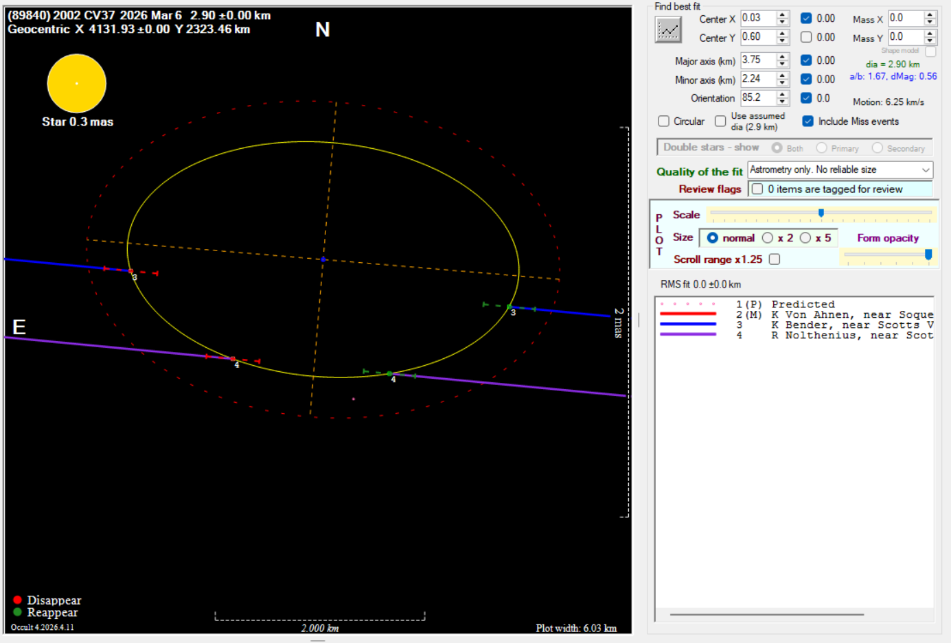Open the Quality of the fit dropdown
The image size is (951, 643).
[x=925, y=169]
